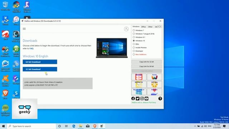Click the 64-bit Download button

click(40, 62)
